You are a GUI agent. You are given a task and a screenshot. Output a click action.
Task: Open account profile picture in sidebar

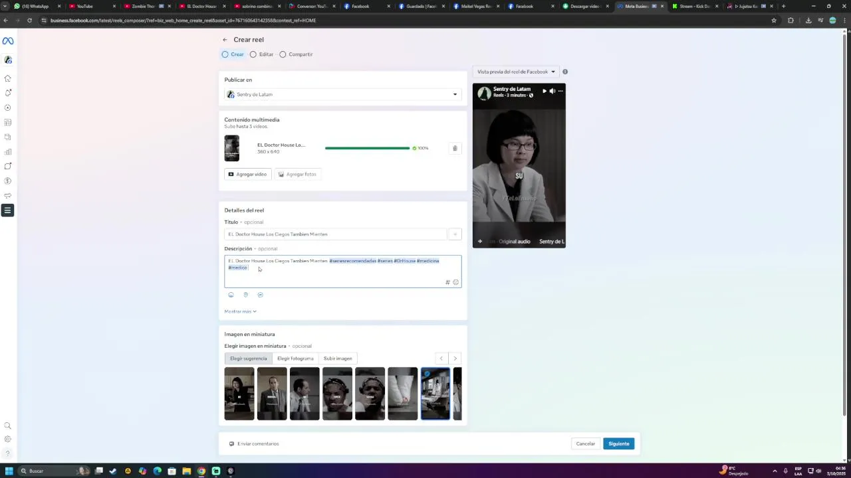[x=7, y=60]
